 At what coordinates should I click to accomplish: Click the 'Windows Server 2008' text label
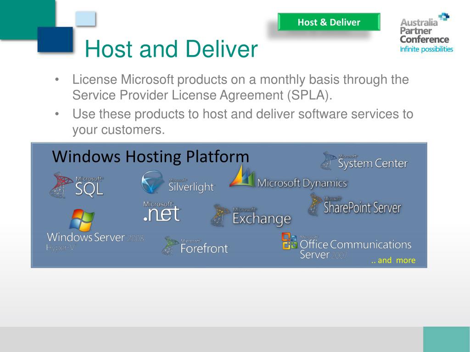click(95, 237)
